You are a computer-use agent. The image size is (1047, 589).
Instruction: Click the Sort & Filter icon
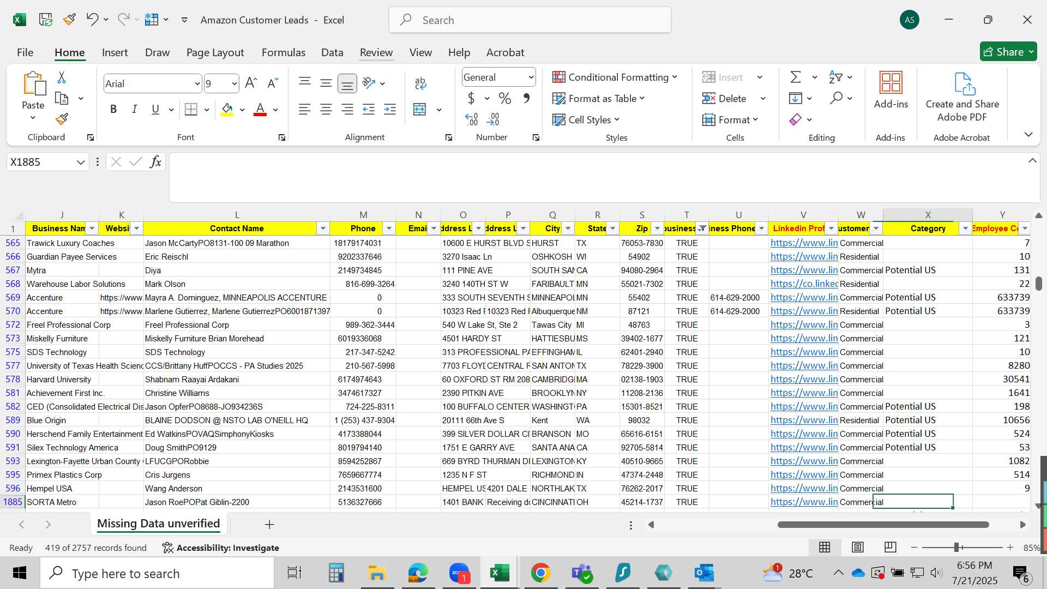click(835, 77)
